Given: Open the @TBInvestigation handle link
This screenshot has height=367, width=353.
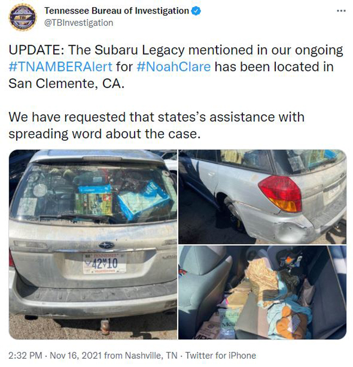Looking at the screenshot, I should pos(79,23).
